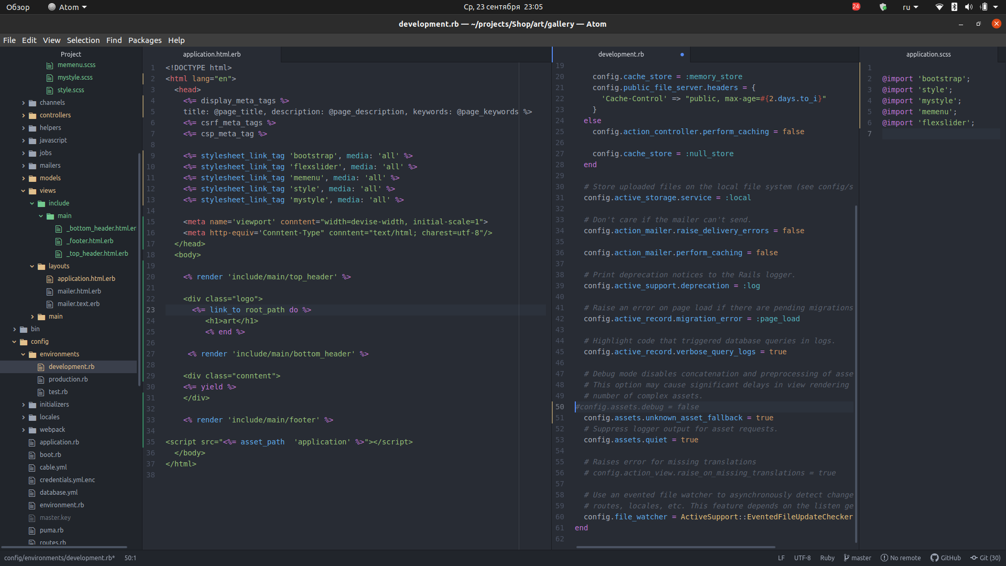Click the production.rb file icon

[41, 379]
